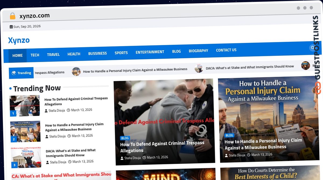Click March 13, 2026 under the Trending Now Criminal Trespass article
323x180 pixels.
click(x=82, y=110)
